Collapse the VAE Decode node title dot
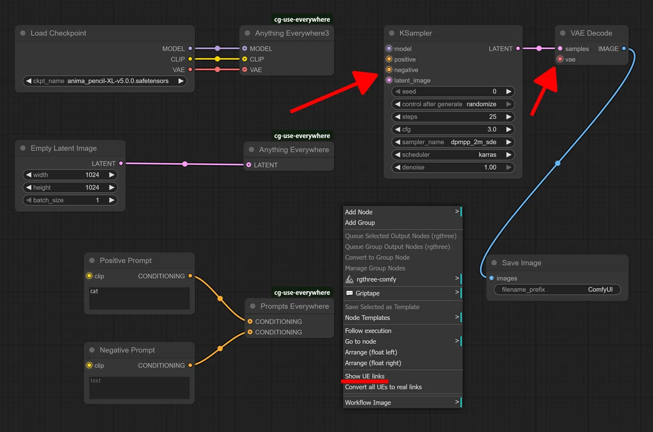Screen dimensions: 653x432 point(563,33)
